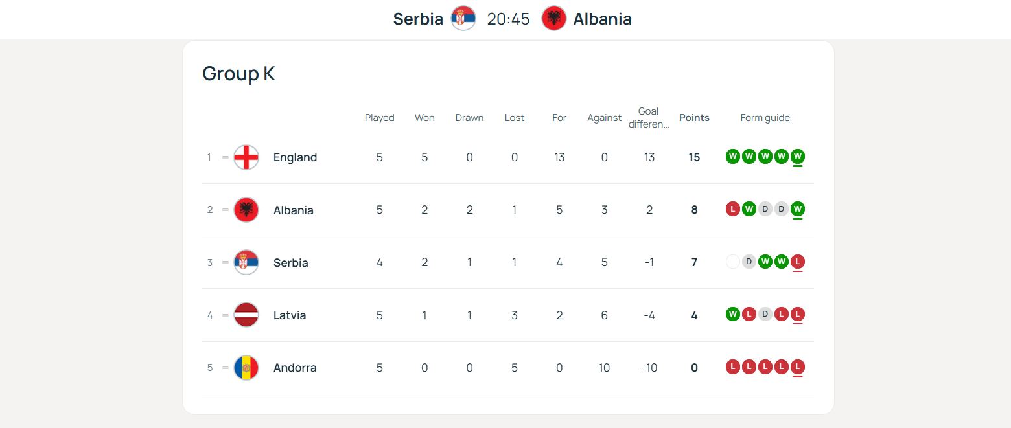Click Andorra's flag icon in the table
This screenshot has height=428, width=1011.
tap(246, 368)
